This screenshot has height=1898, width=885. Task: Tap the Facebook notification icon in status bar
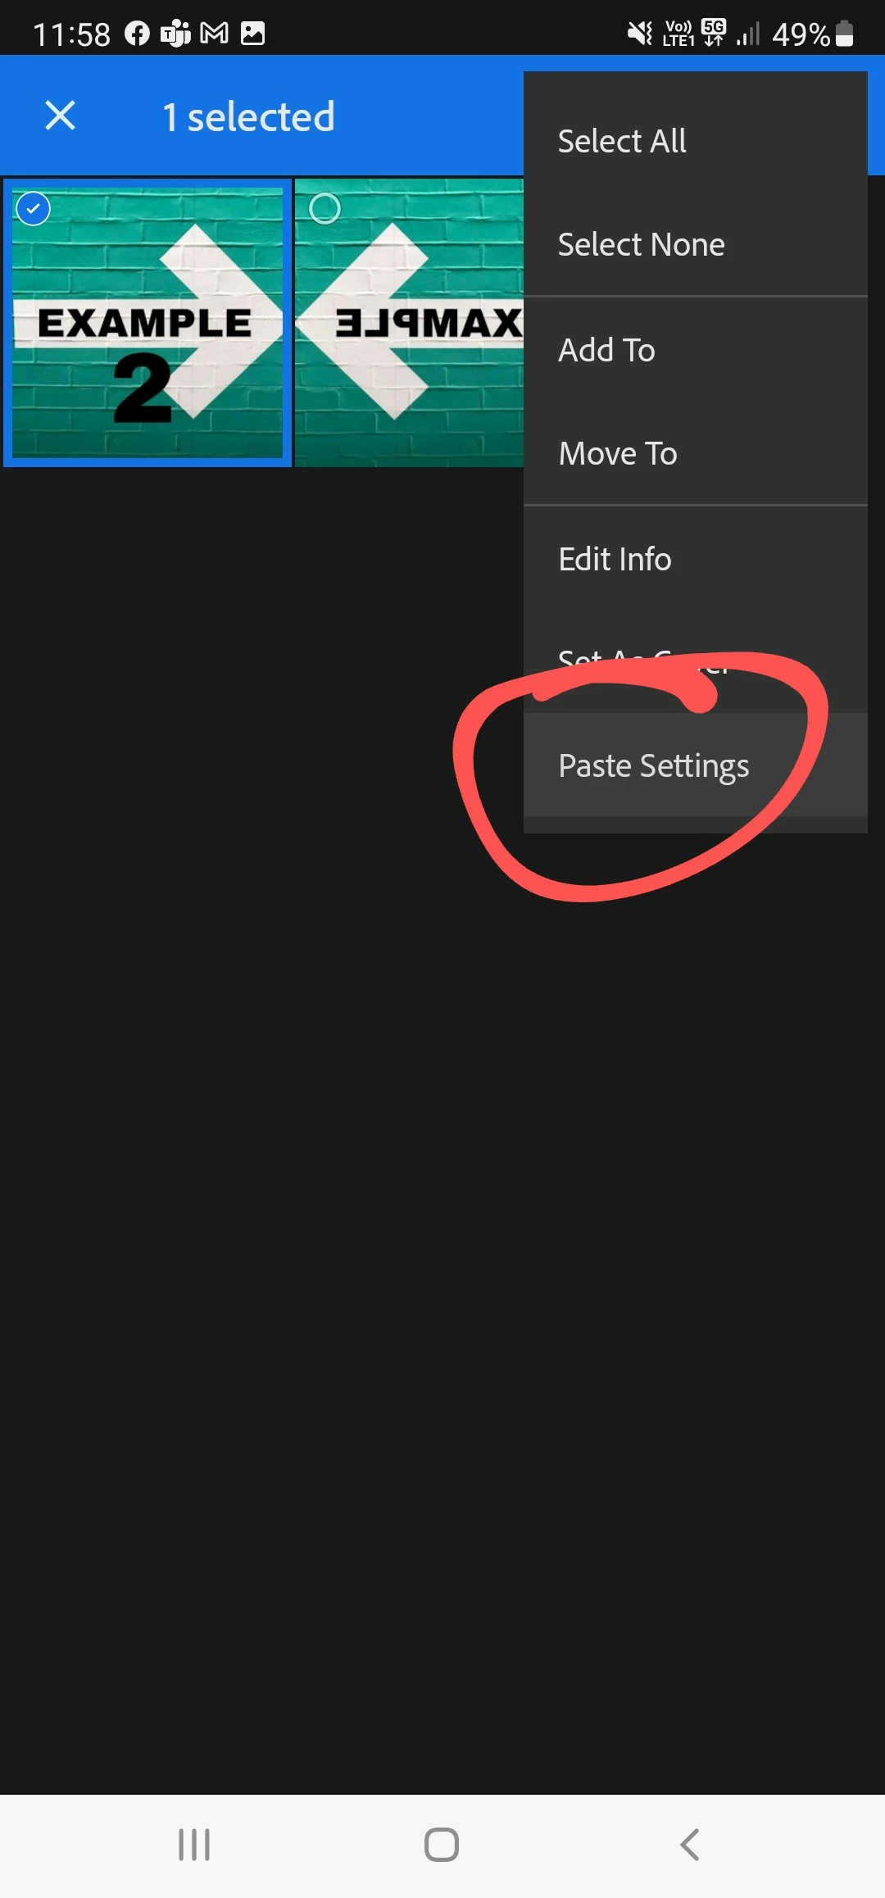(137, 34)
